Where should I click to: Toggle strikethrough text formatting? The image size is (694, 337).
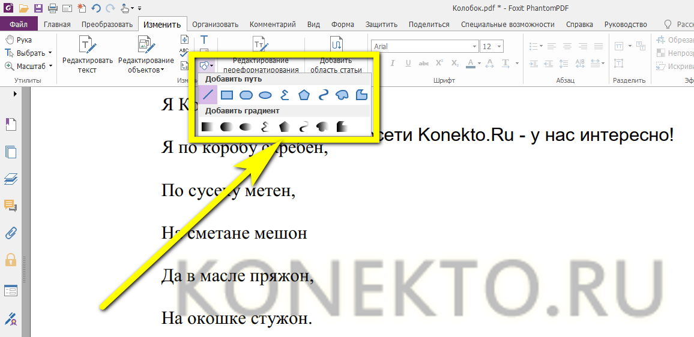point(424,64)
